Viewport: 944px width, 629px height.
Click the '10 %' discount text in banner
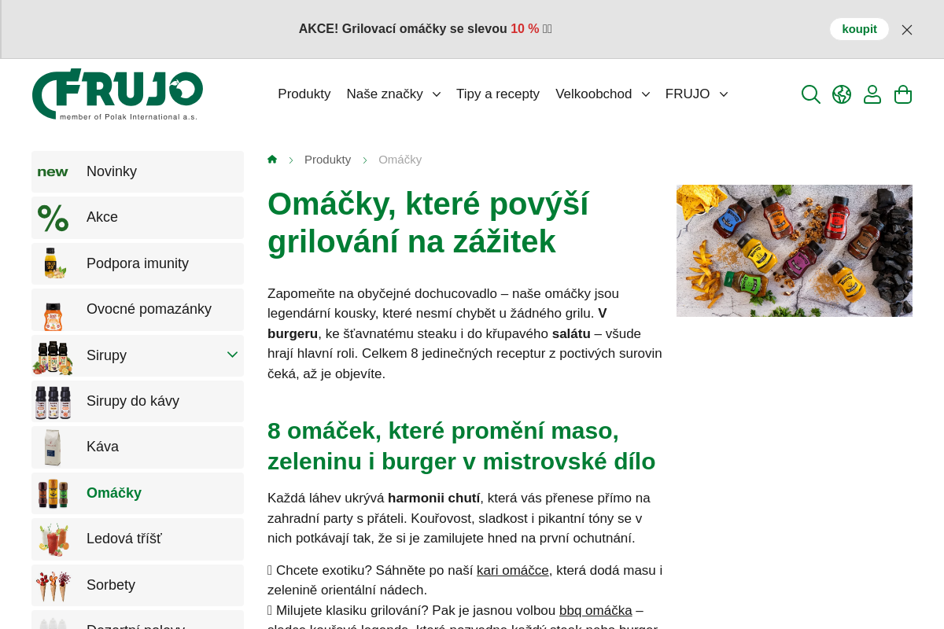(x=525, y=29)
